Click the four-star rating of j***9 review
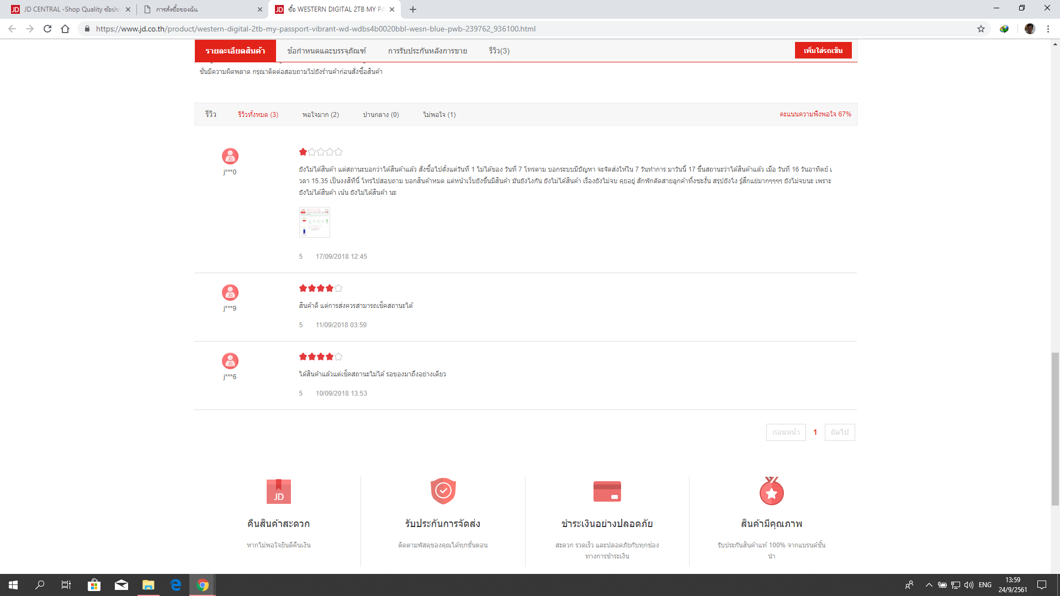 point(321,288)
